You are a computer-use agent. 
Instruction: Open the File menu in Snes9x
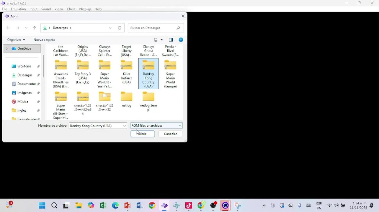click(x=4, y=9)
